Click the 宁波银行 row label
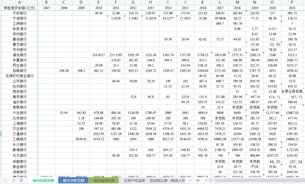The height and width of the screenshot is (184, 305). [19, 18]
